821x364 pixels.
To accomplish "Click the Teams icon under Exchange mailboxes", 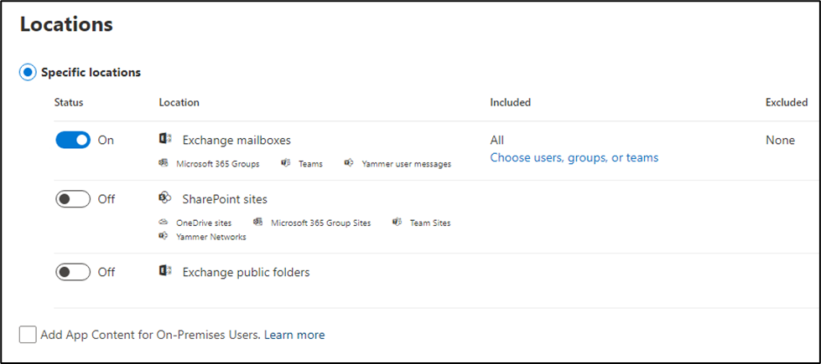I will tap(285, 163).
